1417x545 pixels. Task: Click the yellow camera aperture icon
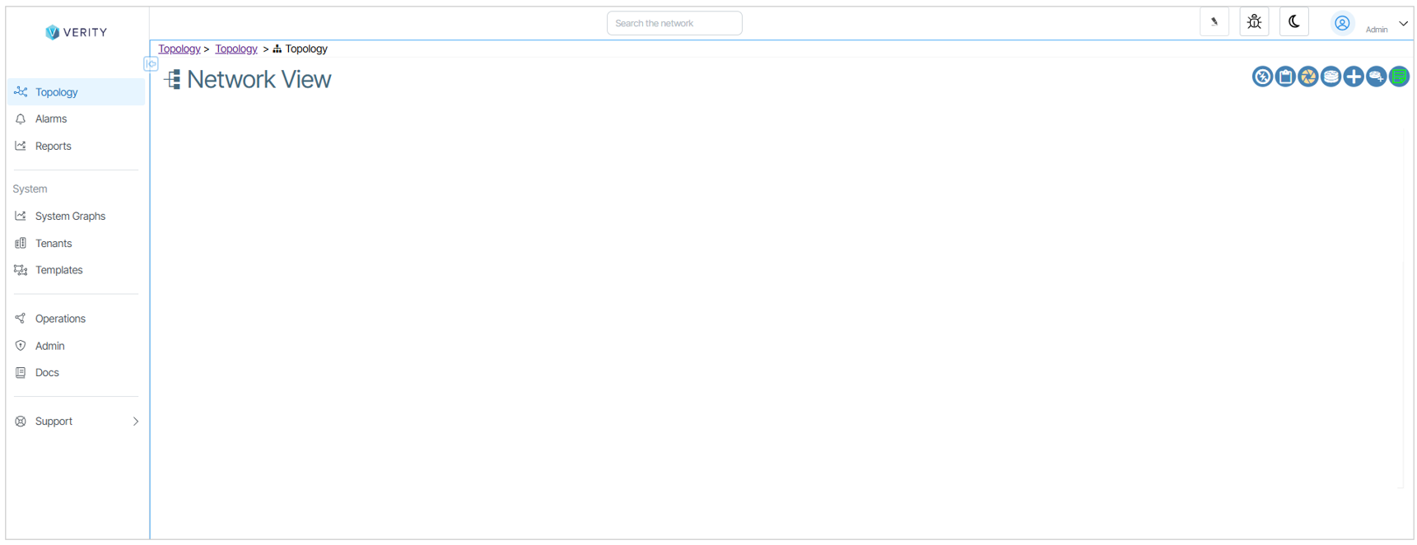tap(1307, 77)
